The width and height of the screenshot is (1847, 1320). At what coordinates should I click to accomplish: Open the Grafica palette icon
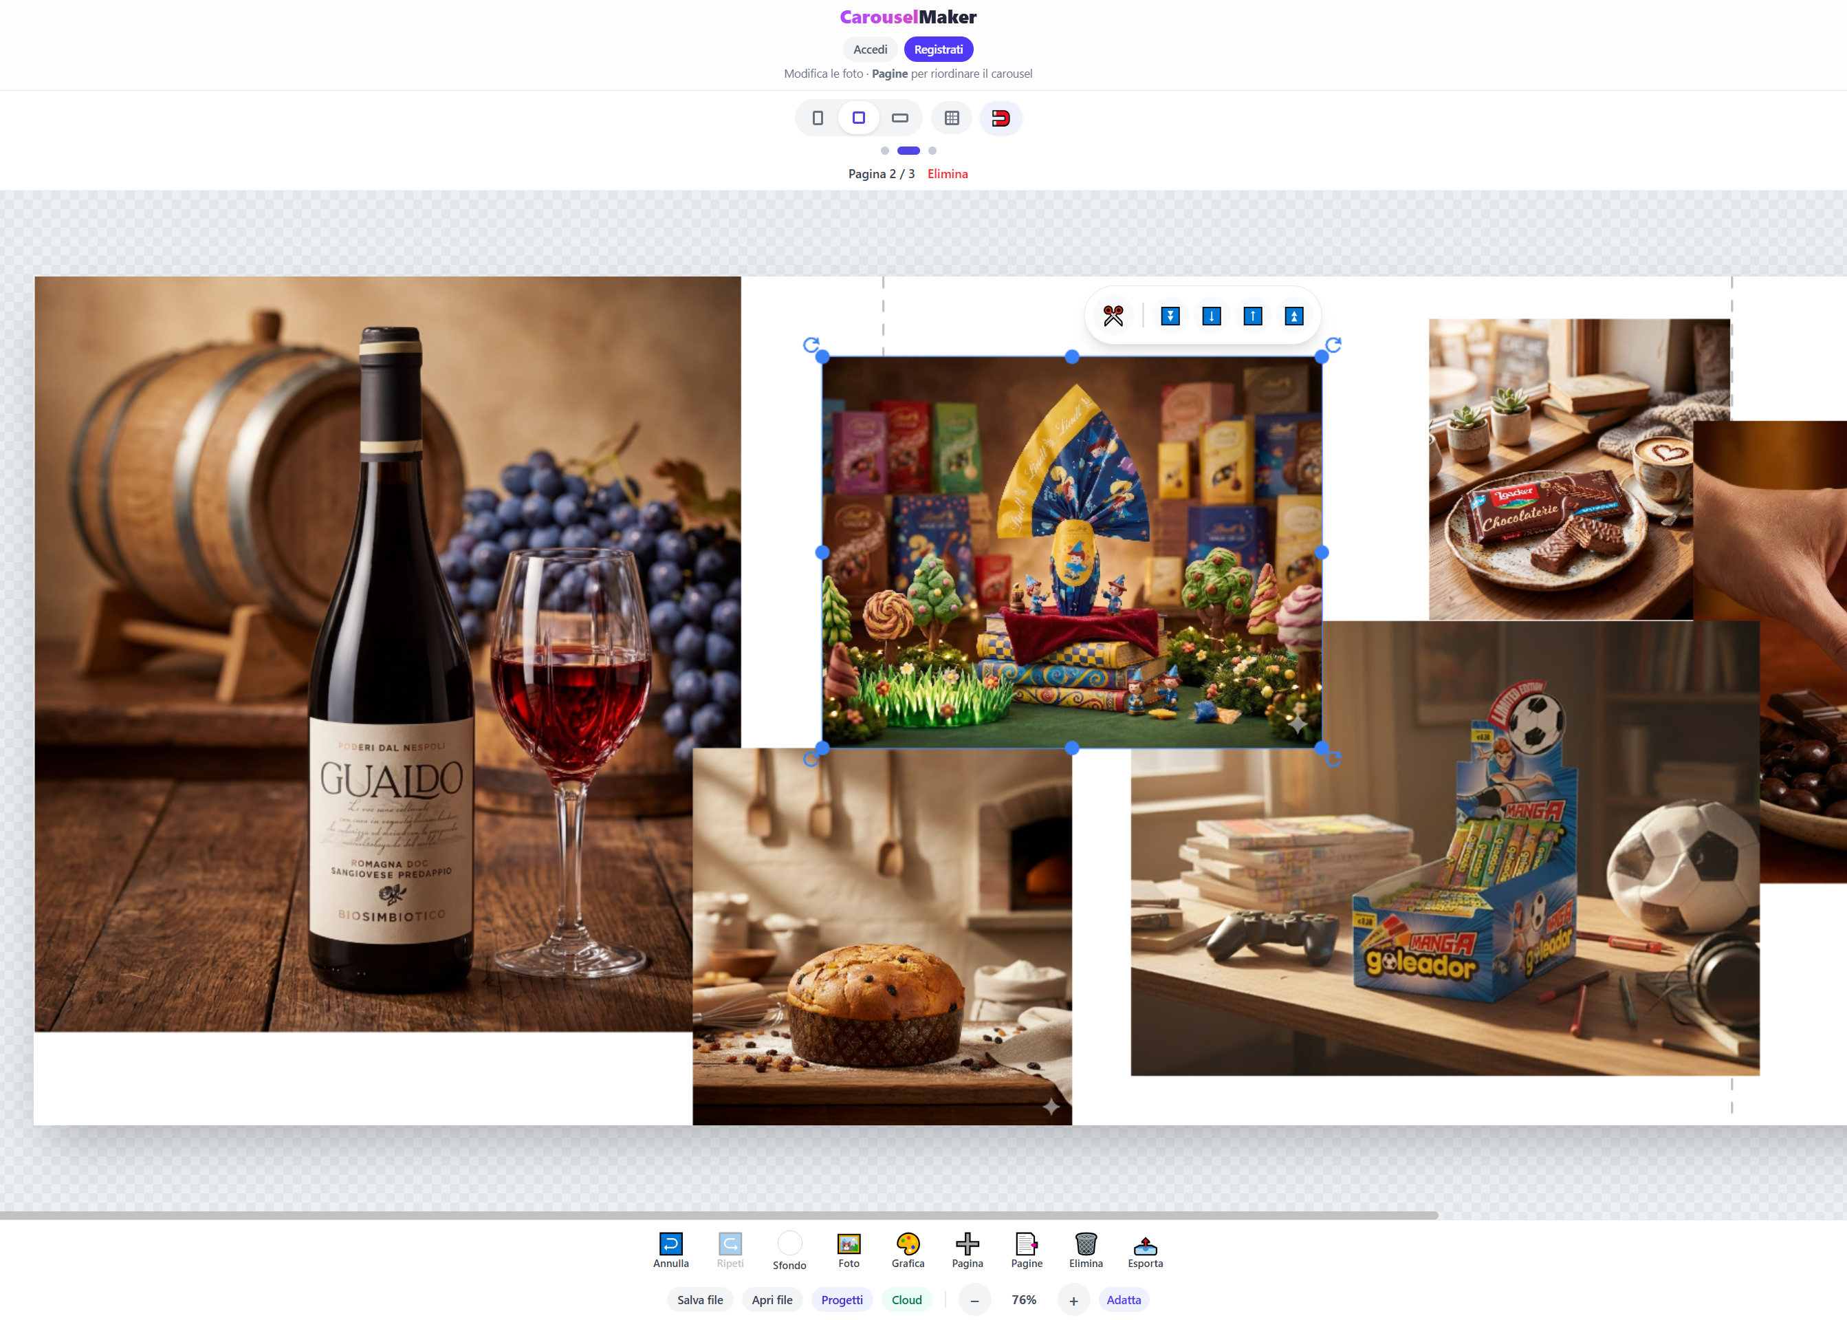(908, 1243)
